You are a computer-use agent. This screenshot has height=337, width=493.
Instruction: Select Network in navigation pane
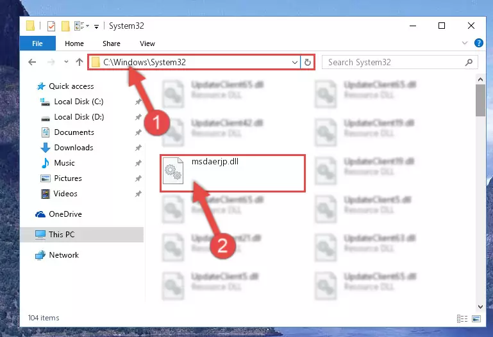pos(64,255)
